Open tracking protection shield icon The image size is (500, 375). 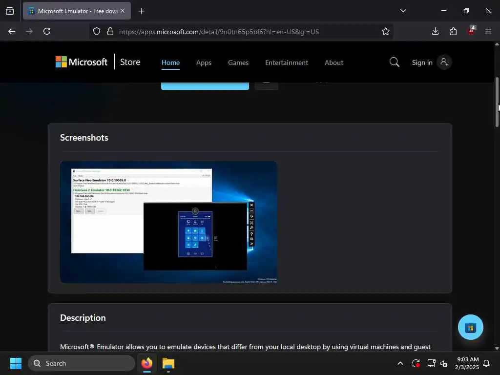click(x=97, y=31)
